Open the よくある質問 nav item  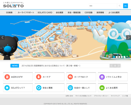114,12
